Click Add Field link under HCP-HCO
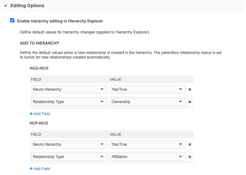This screenshot has height=175, width=246. 41,169
